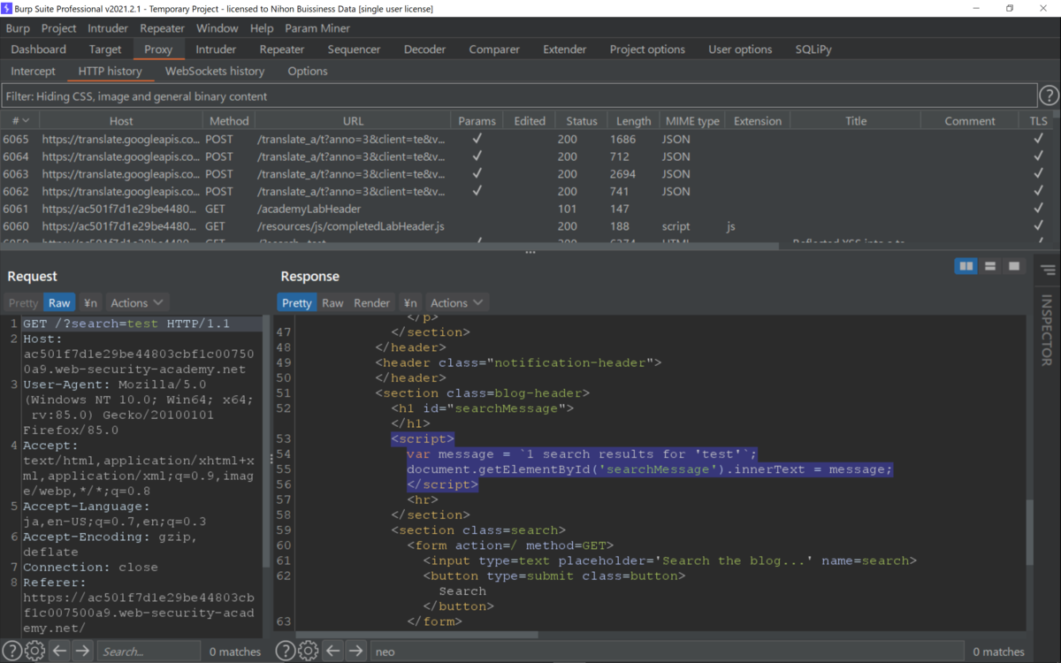Open the proxy Options sub-tab
This screenshot has height=663, width=1061.
pyautogui.click(x=308, y=71)
